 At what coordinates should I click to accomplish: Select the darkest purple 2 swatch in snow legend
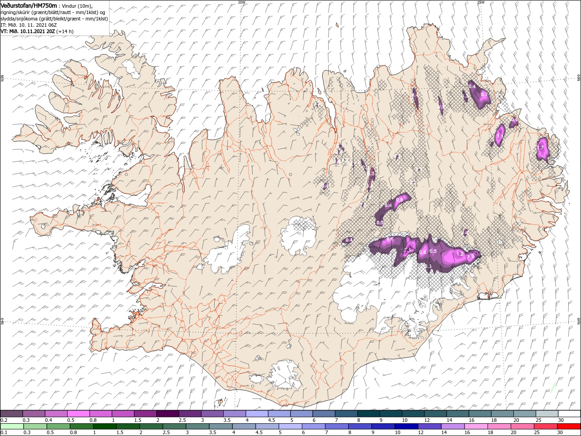coord(167,414)
